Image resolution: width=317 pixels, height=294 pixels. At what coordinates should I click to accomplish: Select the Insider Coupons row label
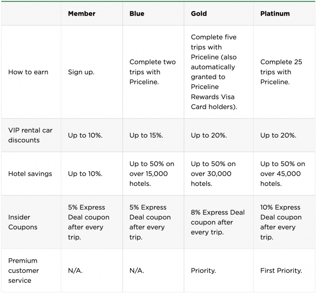[23, 222]
